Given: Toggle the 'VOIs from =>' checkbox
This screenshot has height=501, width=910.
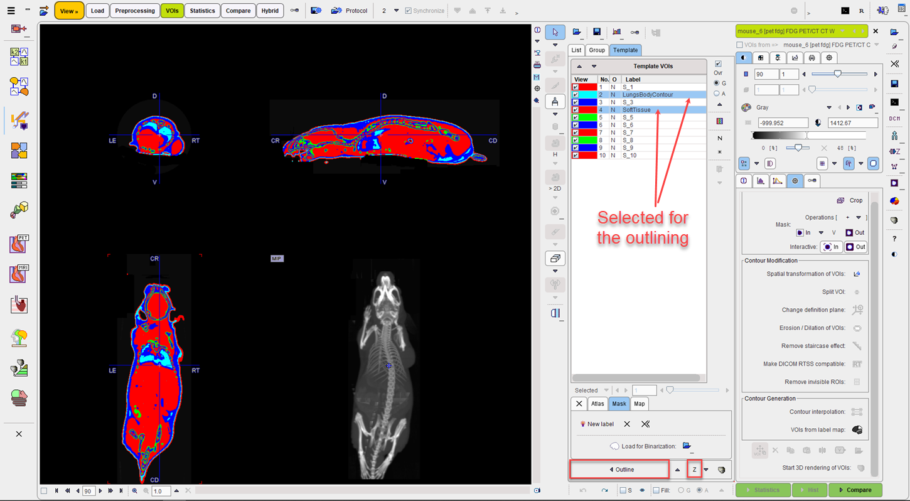Looking at the screenshot, I should click(739, 45).
